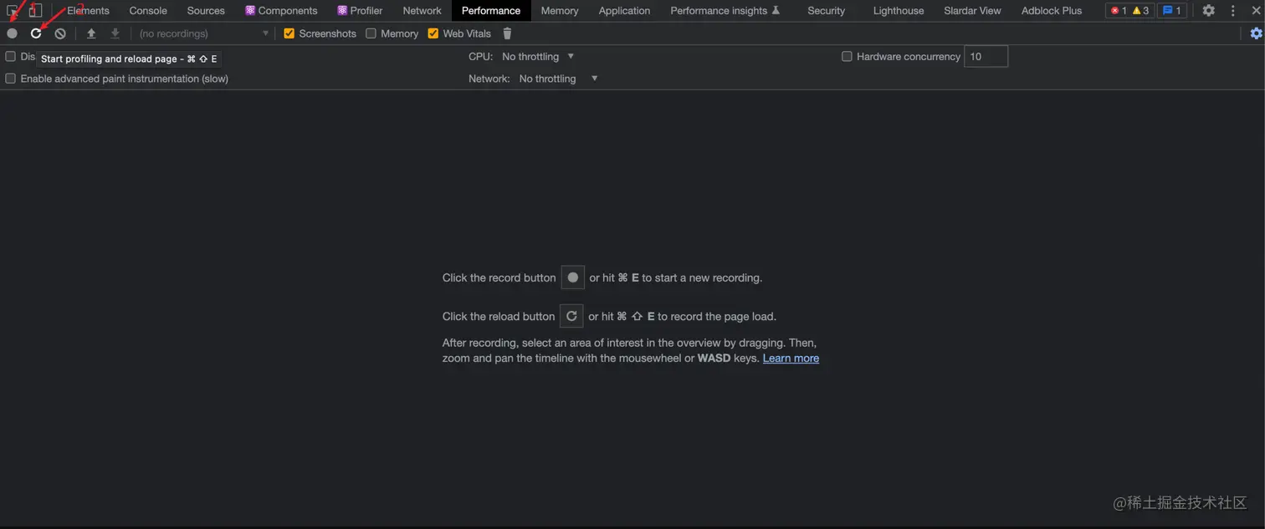Viewport: 1265px width, 529px height.
Task: Enable the Hardware concurrency checkbox
Action: (847, 57)
